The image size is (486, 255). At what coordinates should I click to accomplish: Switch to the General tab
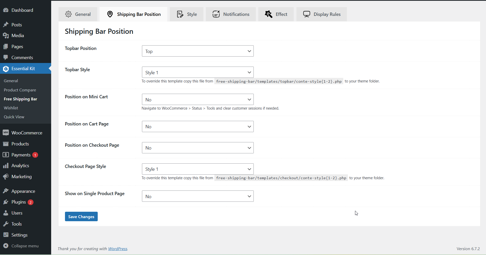(x=78, y=14)
